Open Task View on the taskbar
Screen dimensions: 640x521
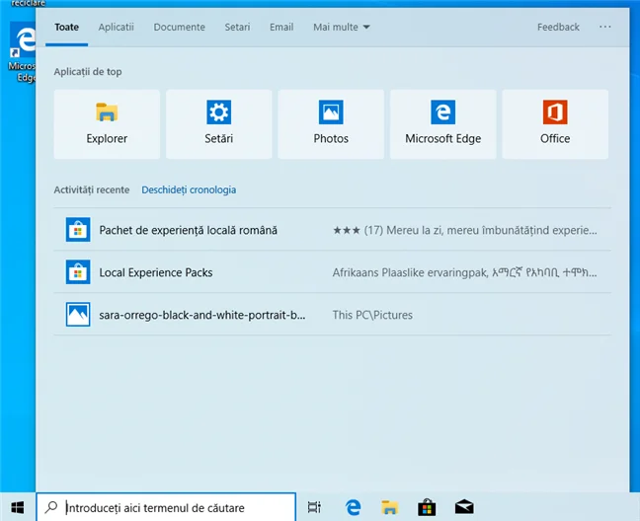coord(314,507)
